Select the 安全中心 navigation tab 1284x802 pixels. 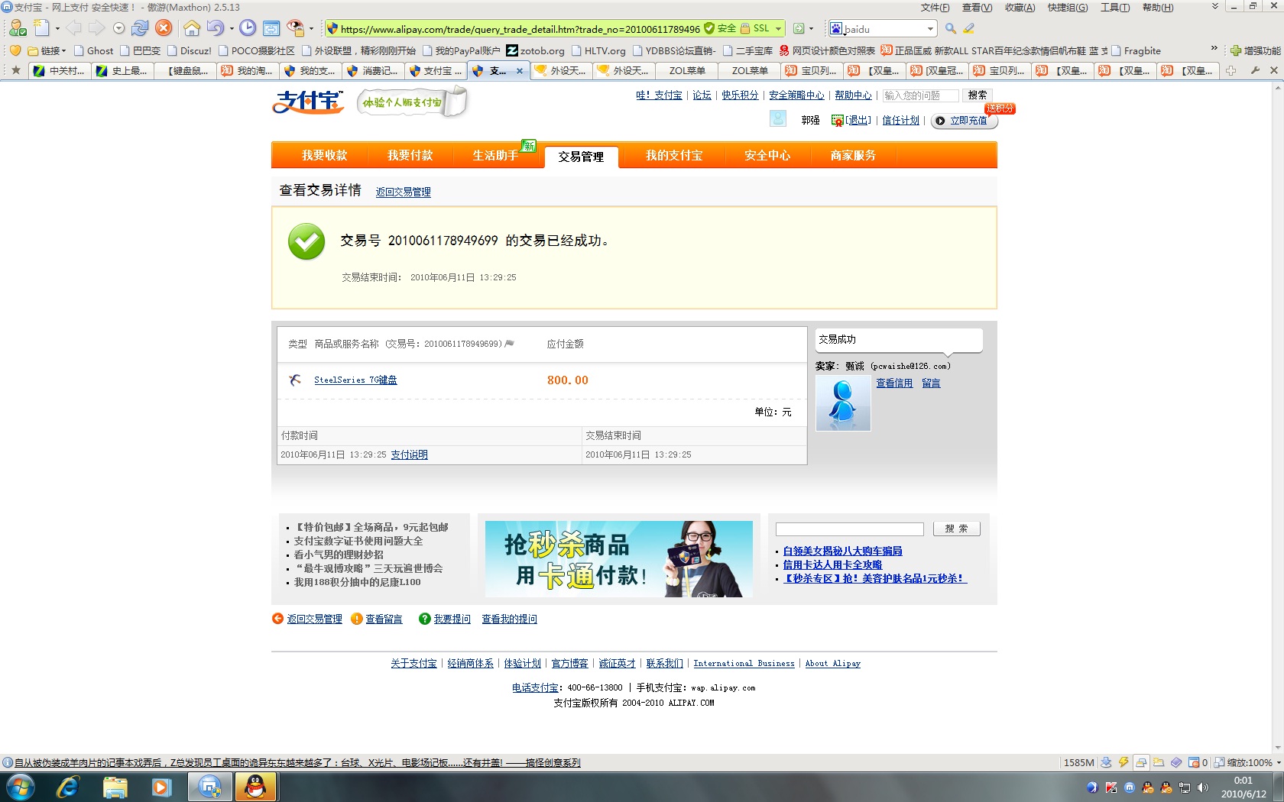[x=767, y=155]
